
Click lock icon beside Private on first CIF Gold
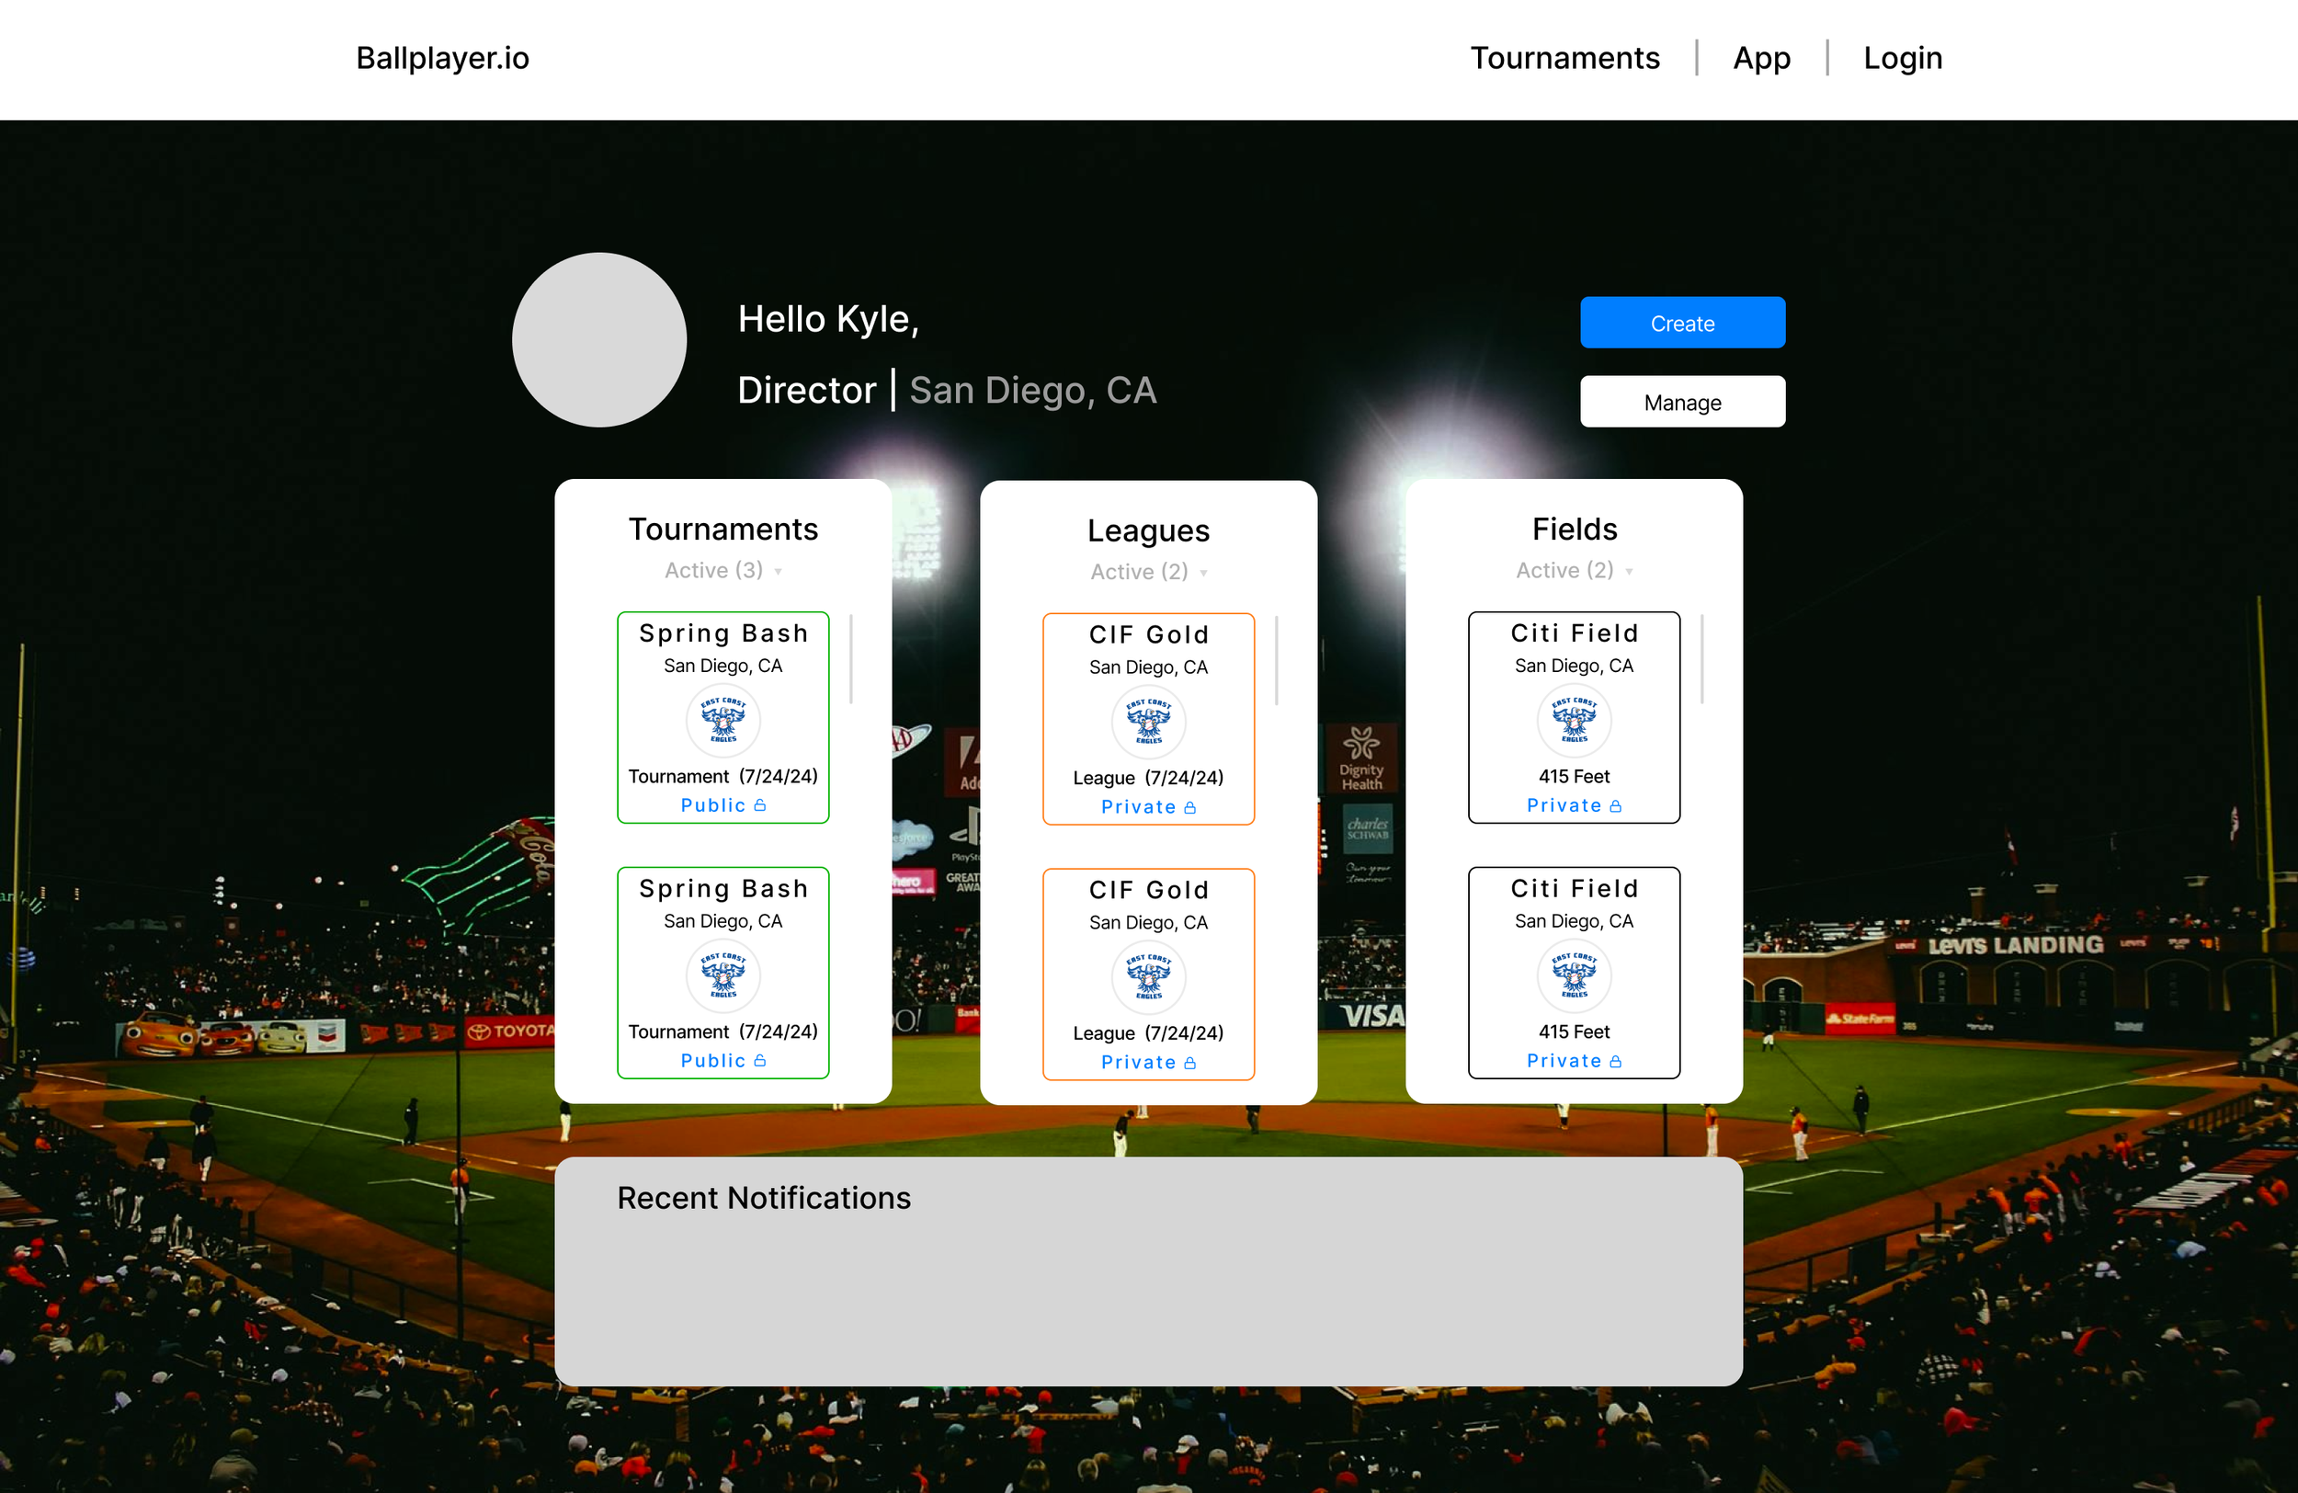coord(1189,807)
